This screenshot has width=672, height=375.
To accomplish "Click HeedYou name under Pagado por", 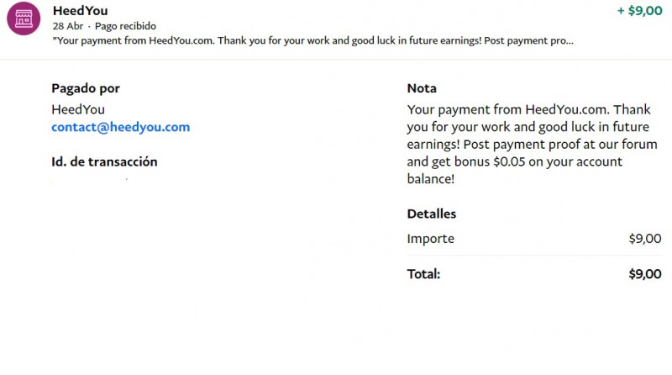I will tap(78, 109).
